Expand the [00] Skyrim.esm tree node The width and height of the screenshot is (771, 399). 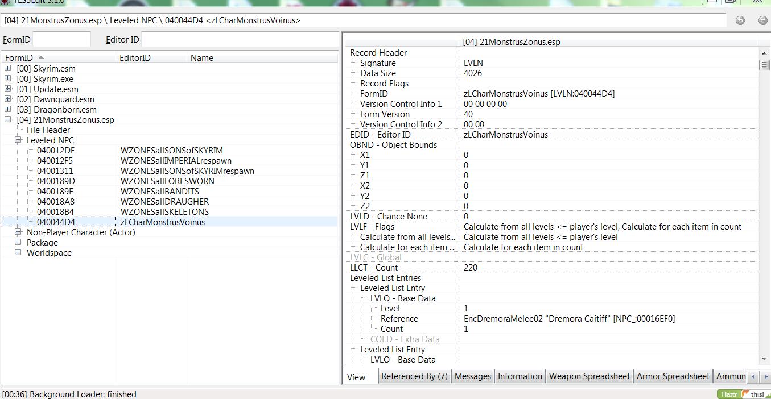(x=8, y=68)
